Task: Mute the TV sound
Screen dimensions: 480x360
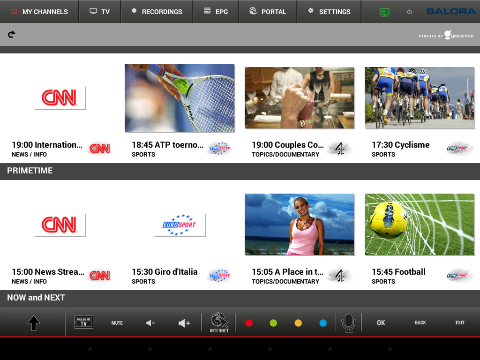Action: (117, 323)
